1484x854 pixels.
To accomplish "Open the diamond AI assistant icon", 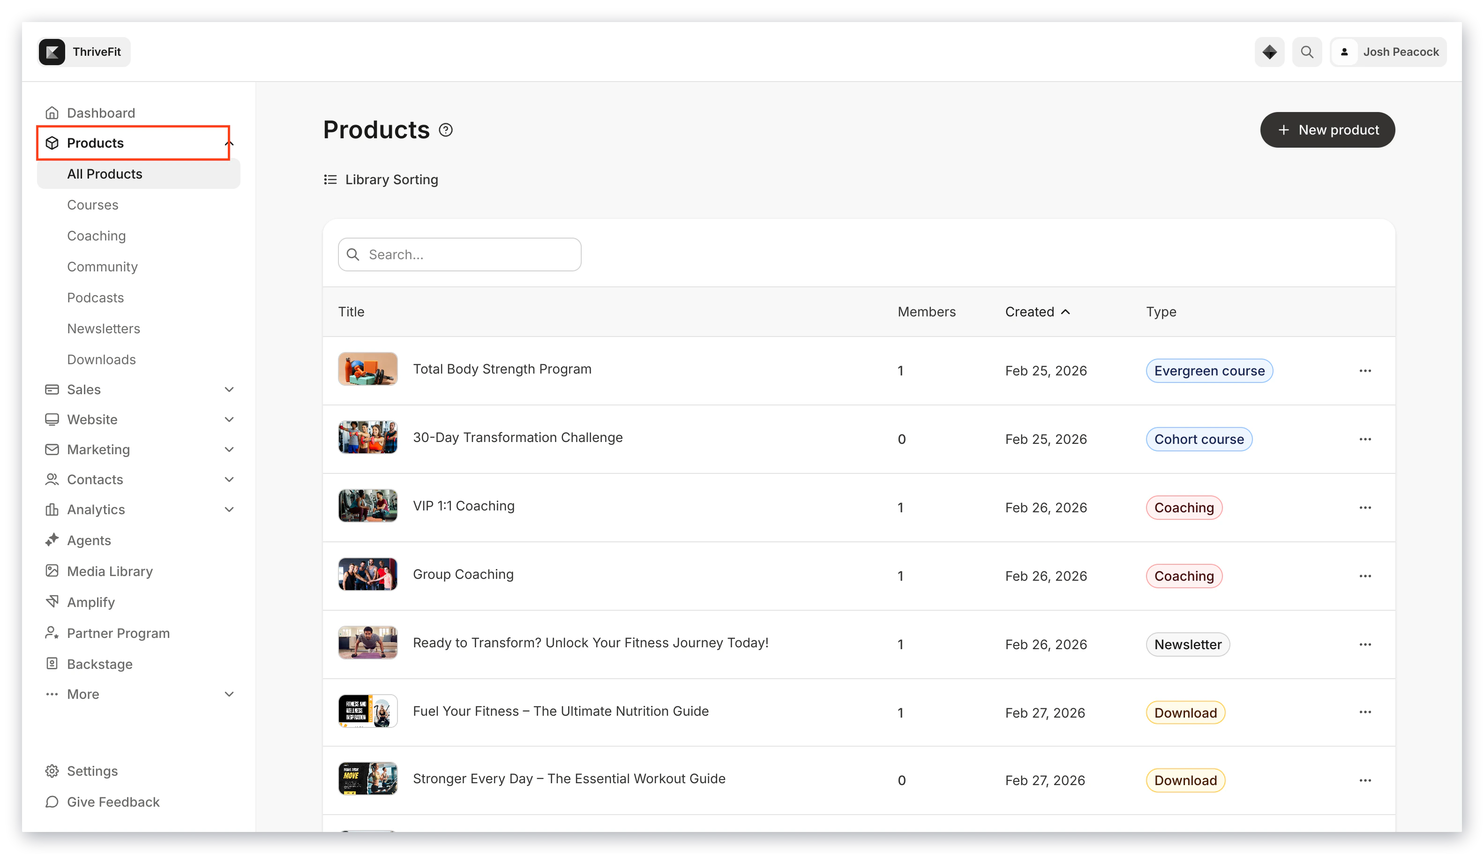I will click(x=1269, y=52).
